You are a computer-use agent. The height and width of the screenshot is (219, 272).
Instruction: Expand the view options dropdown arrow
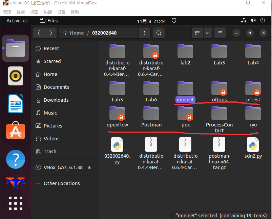[207, 33]
